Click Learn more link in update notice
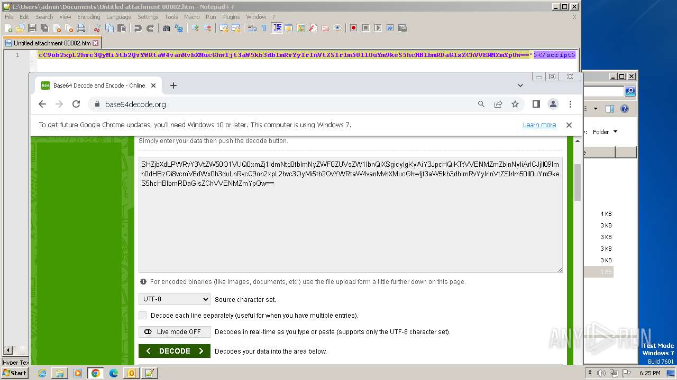Screen dimensions: 677x380 [539, 125]
